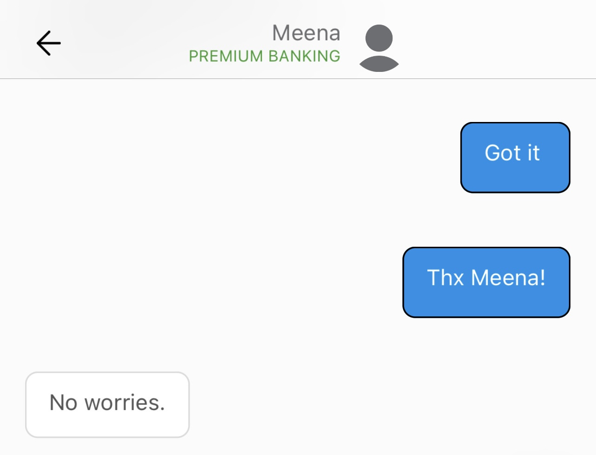Click the "No worries." received message
The height and width of the screenshot is (455, 596).
click(x=107, y=404)
